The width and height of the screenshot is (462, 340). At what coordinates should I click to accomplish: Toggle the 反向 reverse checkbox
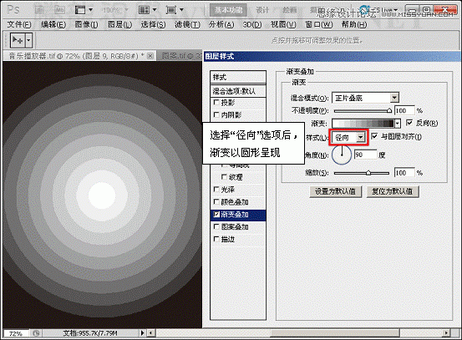tap(409, 122)
